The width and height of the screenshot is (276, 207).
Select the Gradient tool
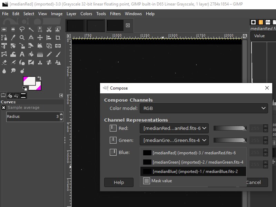click(x=40, y=54)
